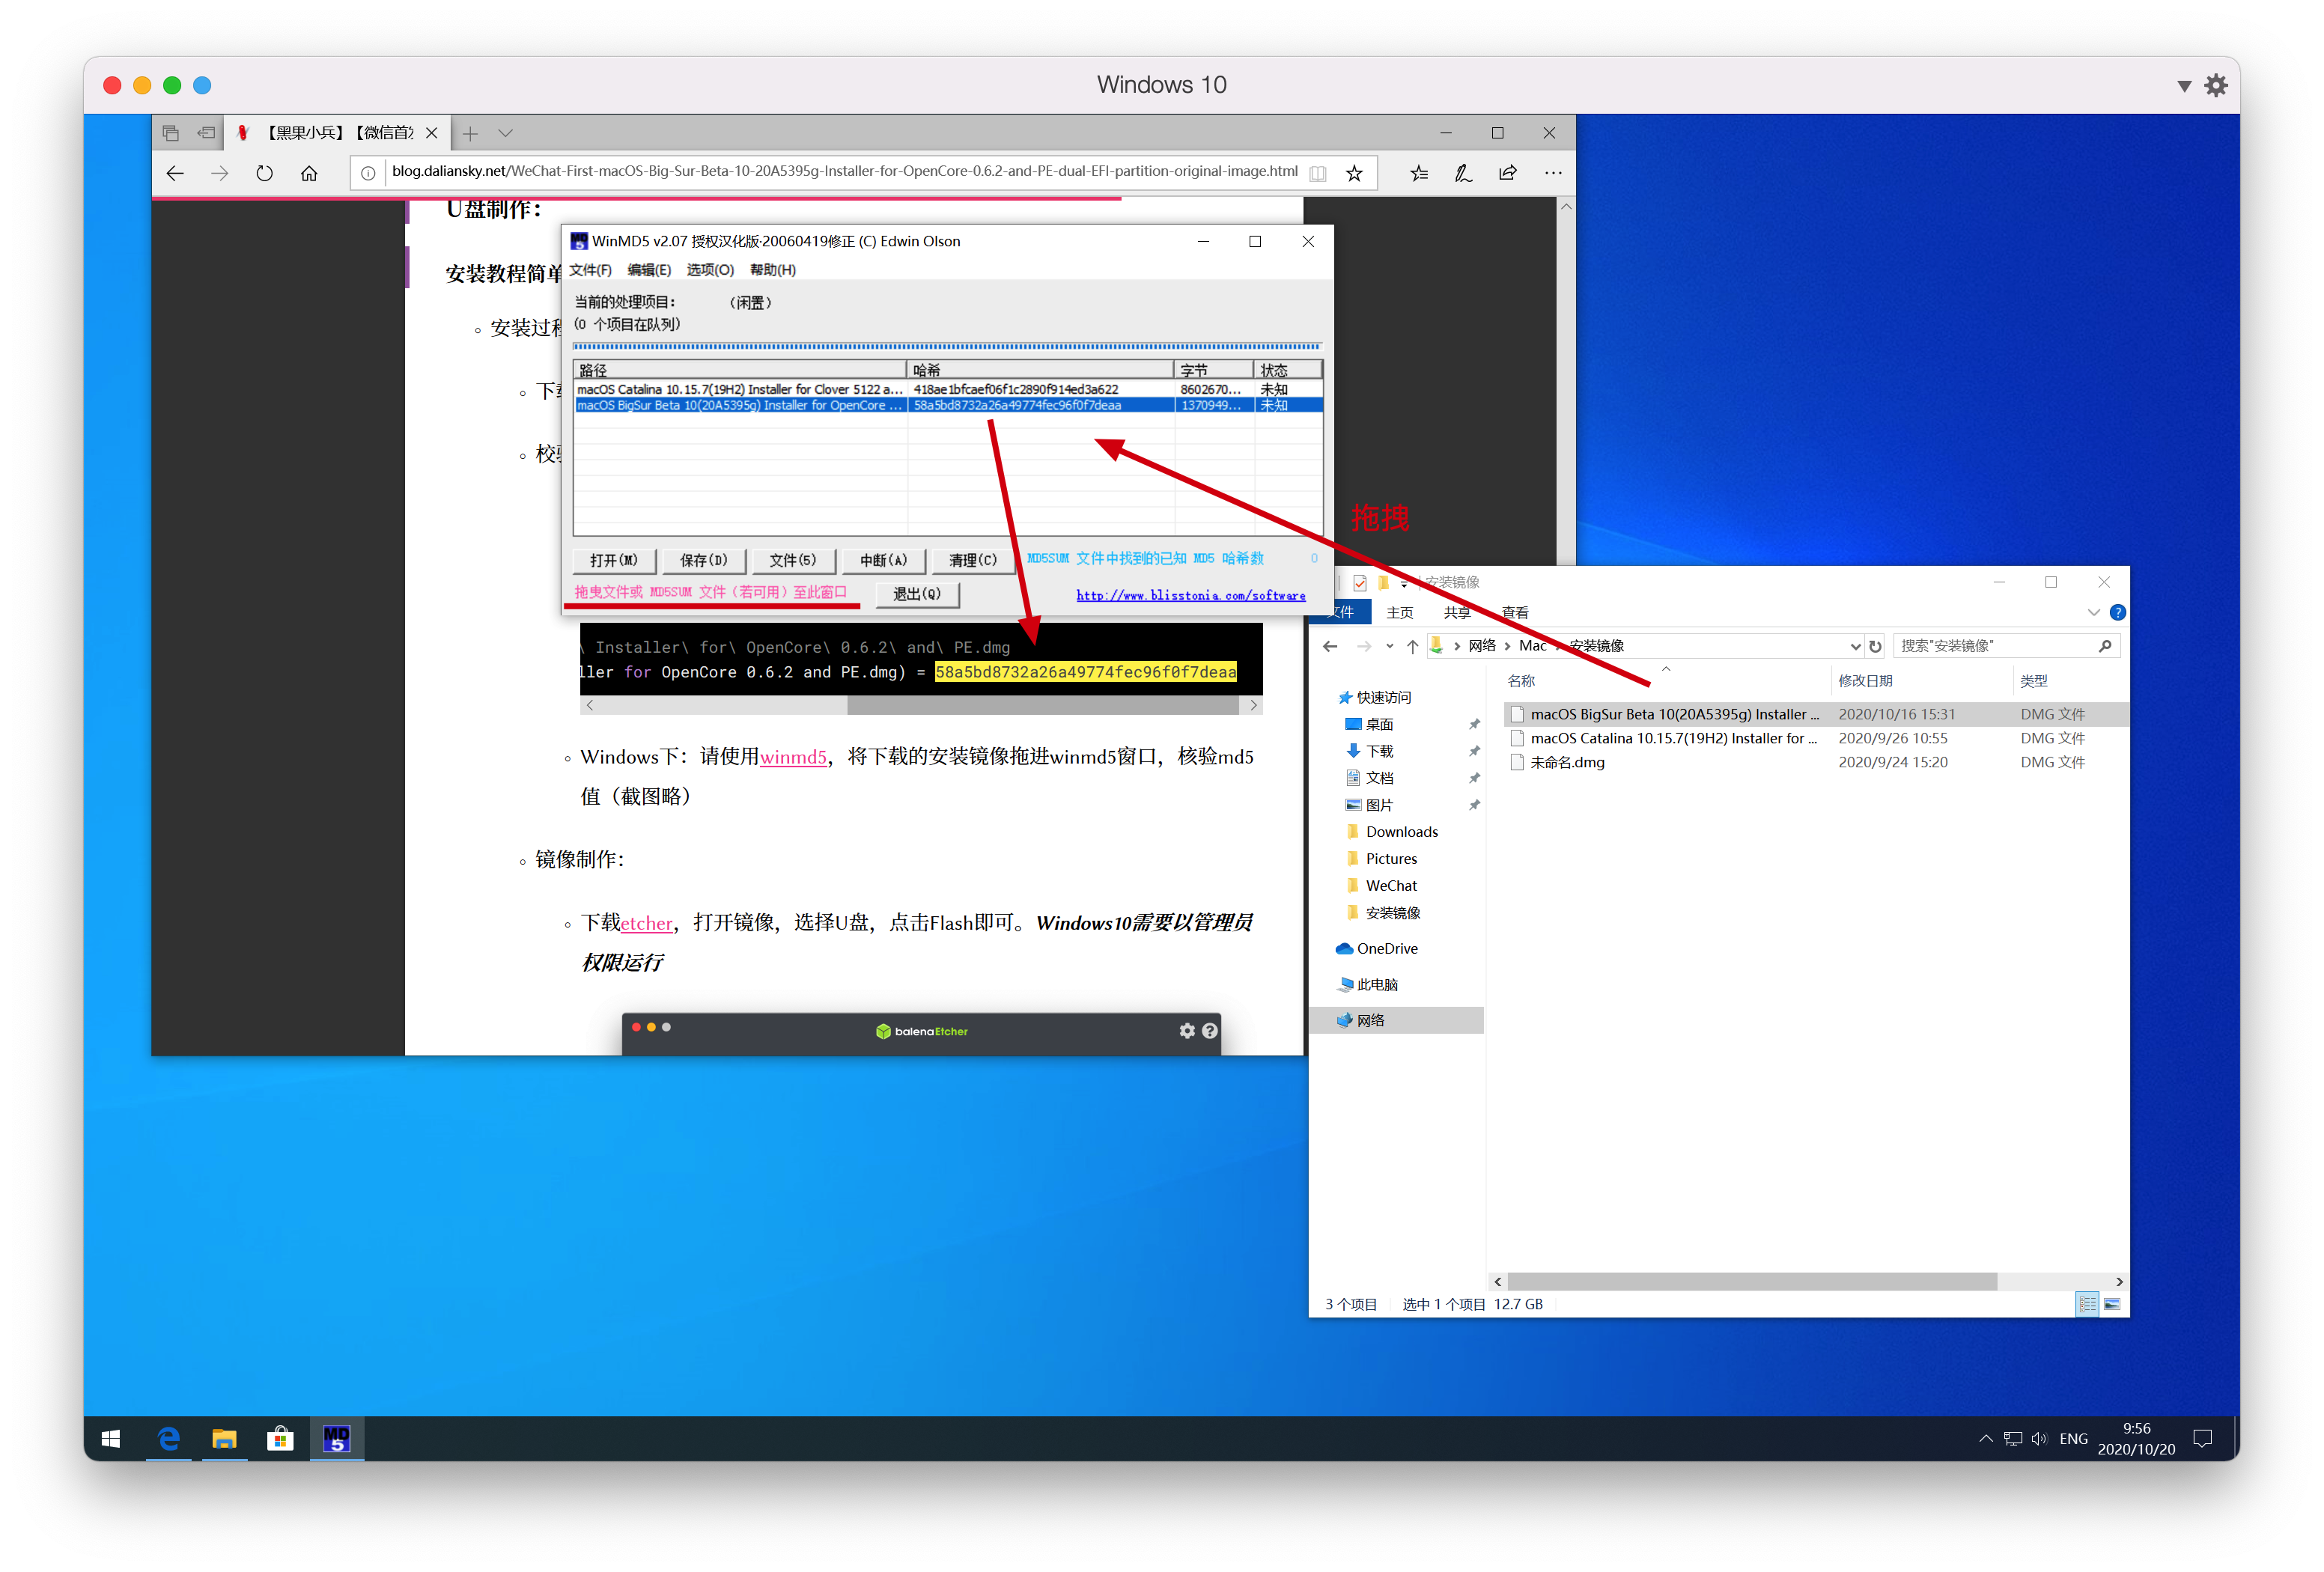Expand the address bar history dropdown in Explorer
Image resolution: width=2324 pixels, height=1572 pixels.
tap(1856, 645)
